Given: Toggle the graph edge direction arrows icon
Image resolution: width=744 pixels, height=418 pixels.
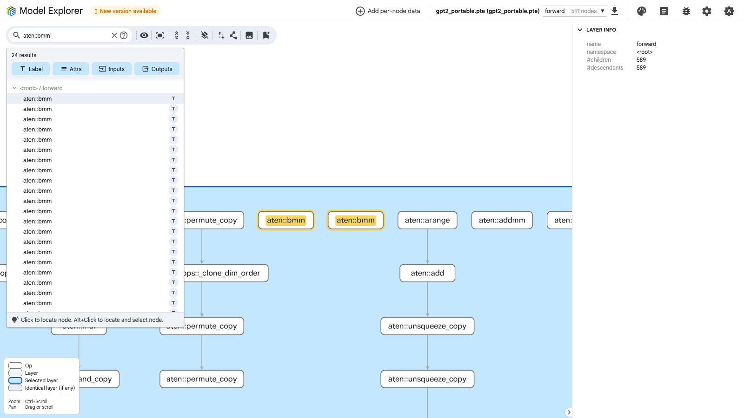Looking at the screenshot, I should coord(221,35).
